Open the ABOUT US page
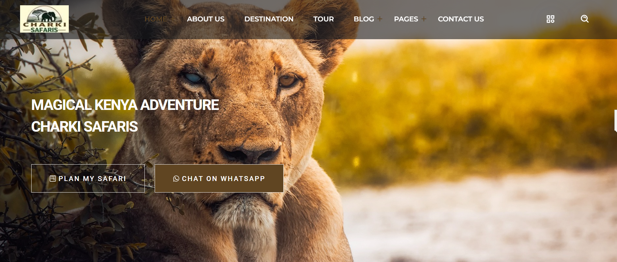Viewport: 617px width, 262px height. tap(206, 19)
